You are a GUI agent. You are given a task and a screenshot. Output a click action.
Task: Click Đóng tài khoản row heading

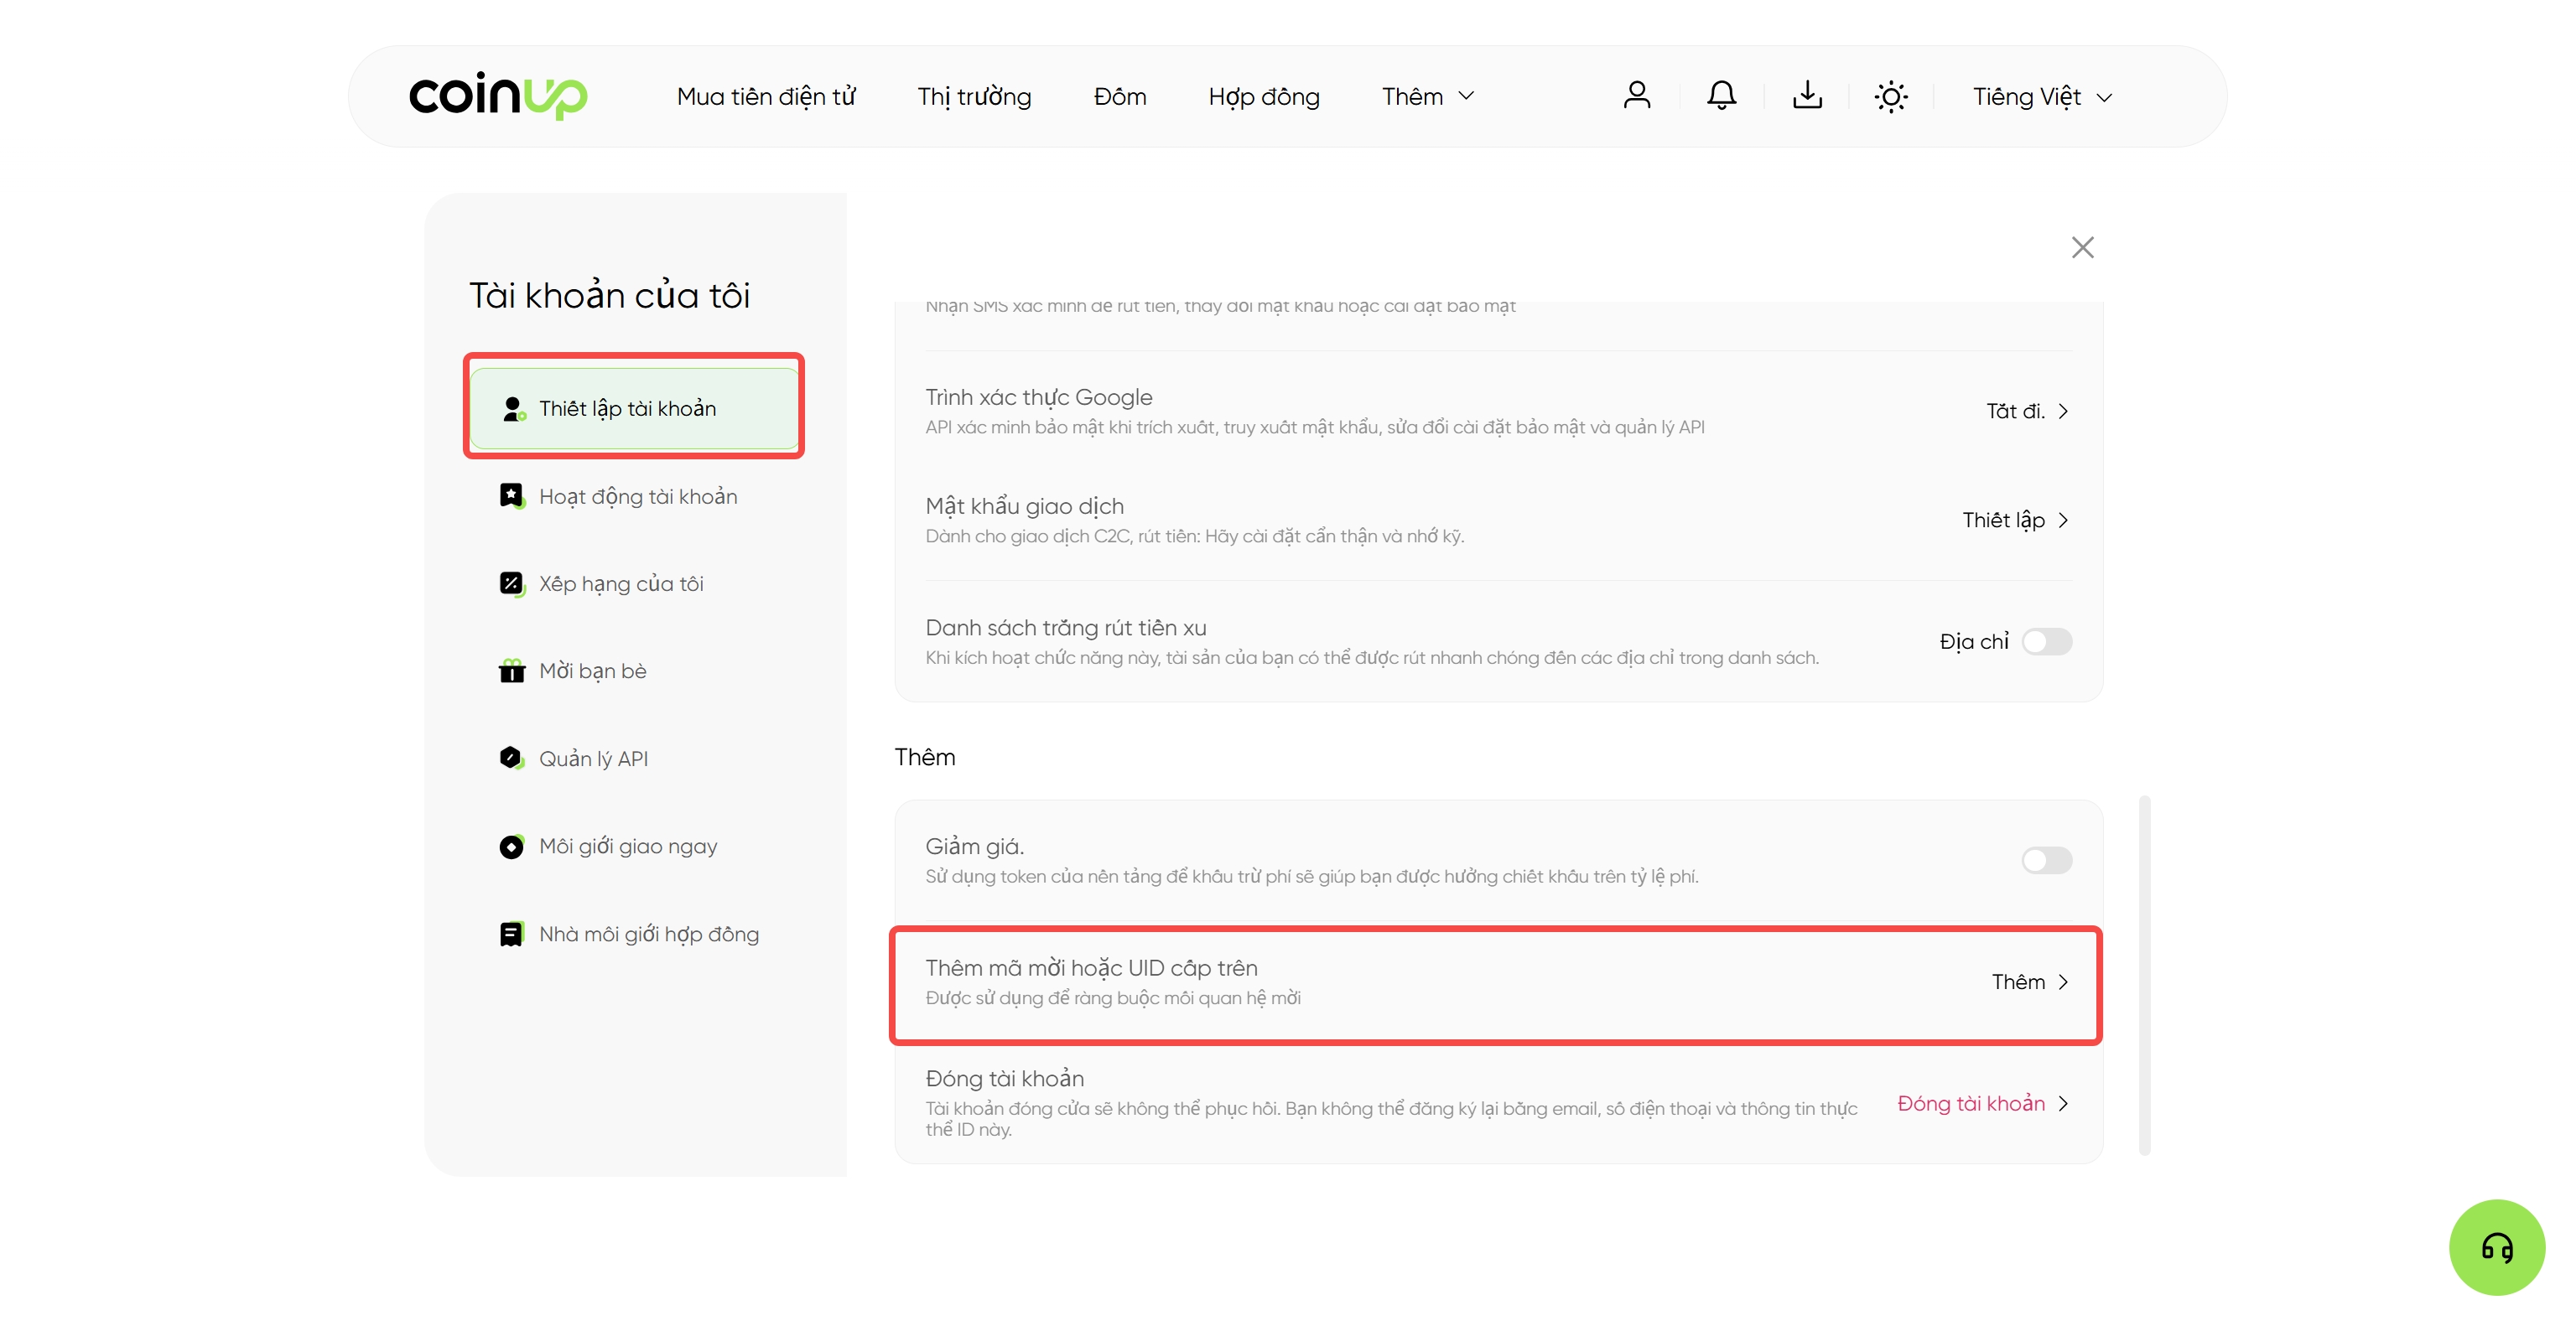[x=1005, y=1080]
